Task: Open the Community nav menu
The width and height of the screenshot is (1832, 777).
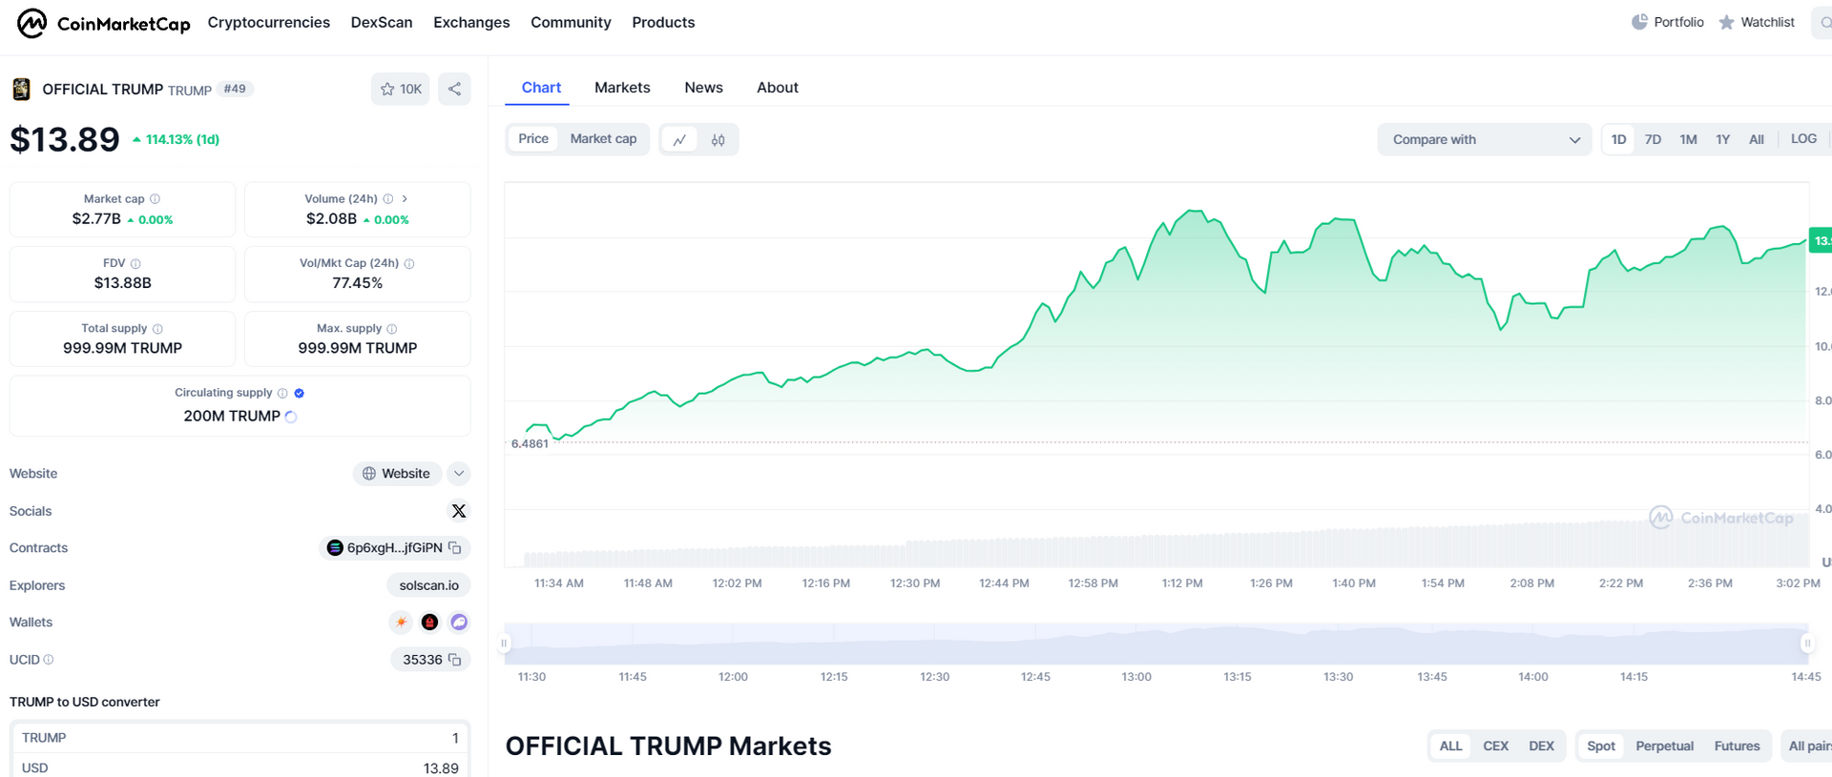Action: click(x=571, y=22)
